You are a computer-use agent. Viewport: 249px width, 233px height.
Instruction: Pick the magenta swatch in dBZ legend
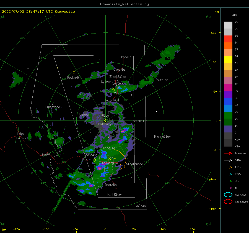(228, 87)
